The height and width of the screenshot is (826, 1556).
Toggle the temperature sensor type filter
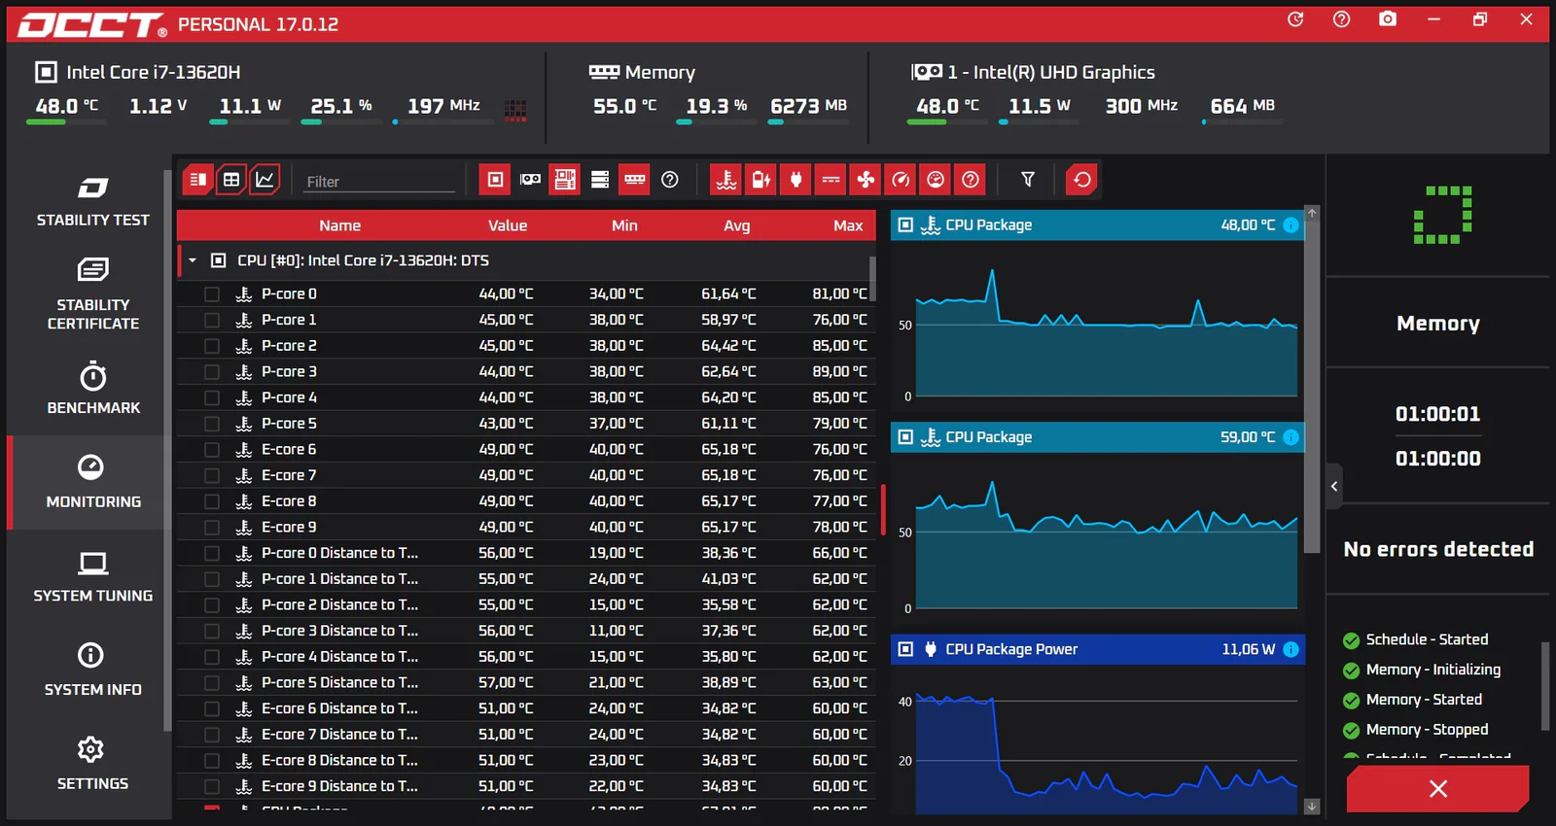725,180
